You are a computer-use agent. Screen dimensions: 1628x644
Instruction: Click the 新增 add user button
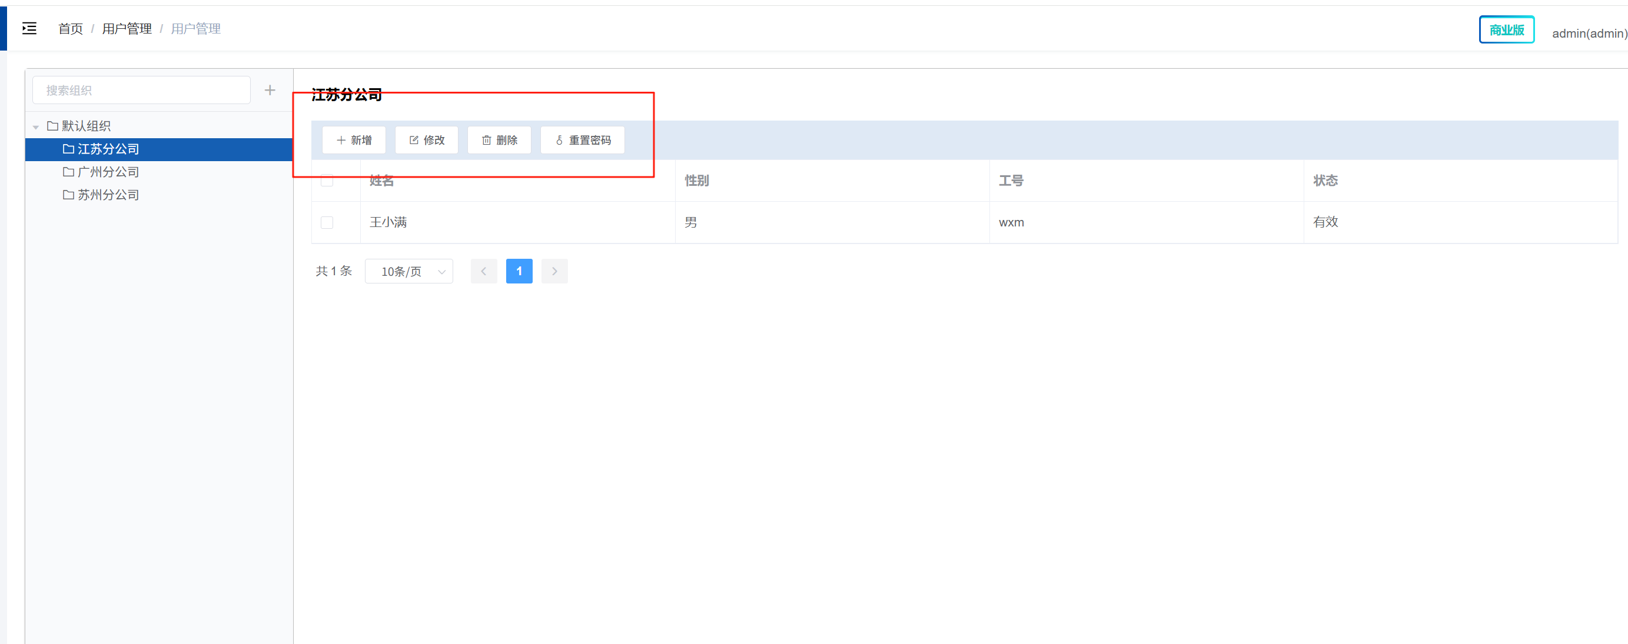(354, 140)
